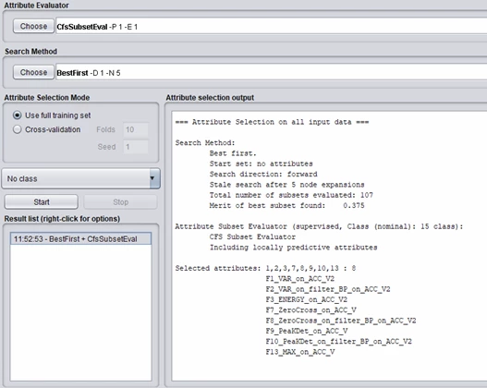Click the Seed value field
The width and height of the screenshot is (487, 388).
pos(136,147)
